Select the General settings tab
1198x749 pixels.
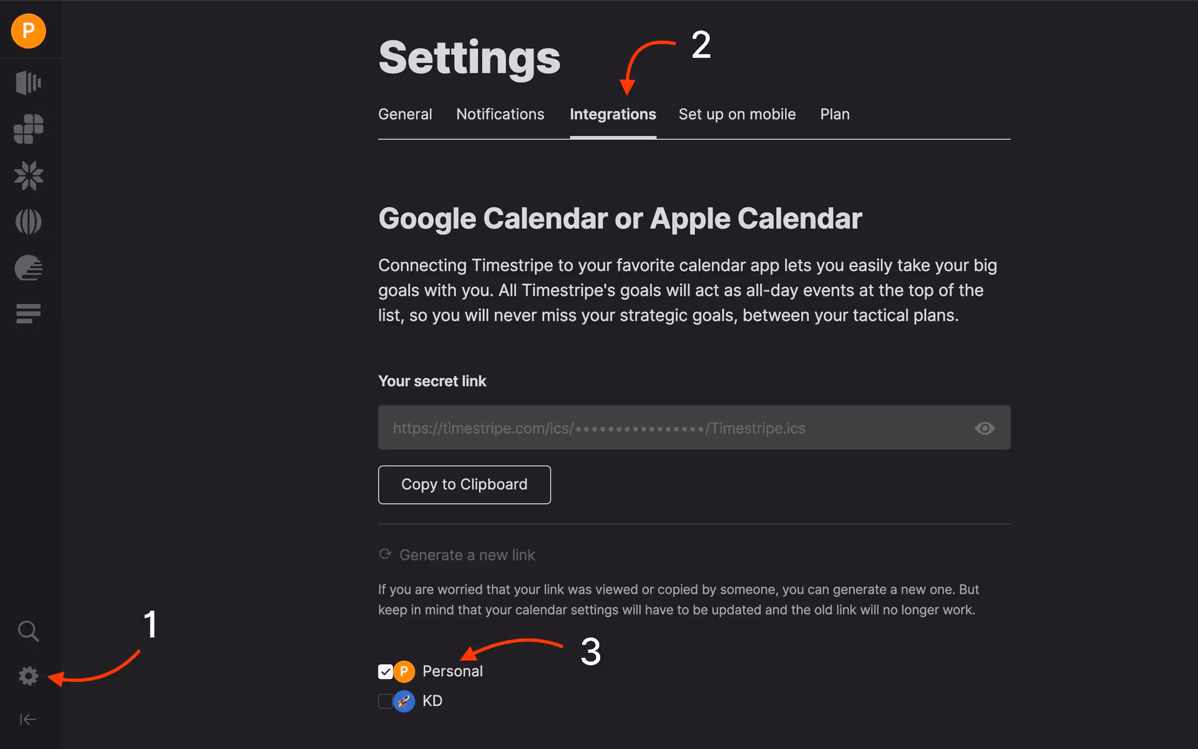pos(405,114)
